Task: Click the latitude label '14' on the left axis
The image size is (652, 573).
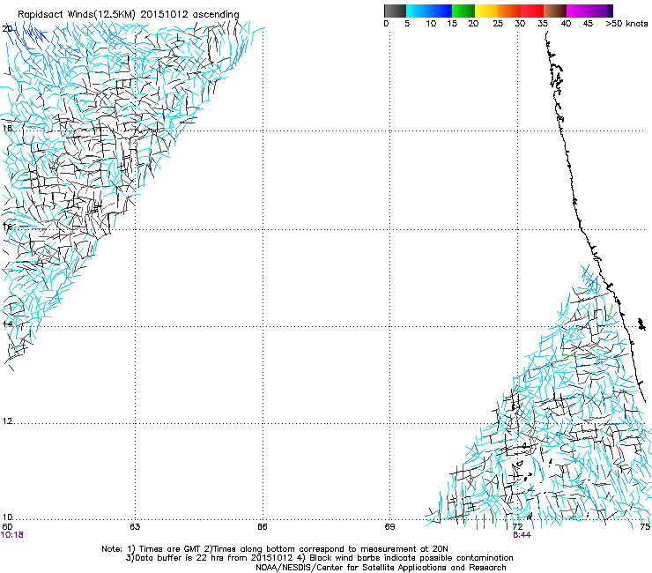Action: 7,324
